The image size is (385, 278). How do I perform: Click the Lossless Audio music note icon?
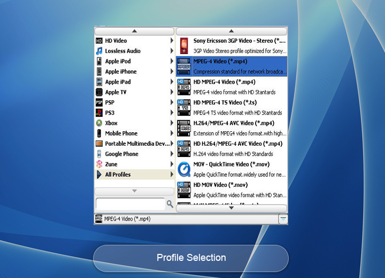click(99, 51)
